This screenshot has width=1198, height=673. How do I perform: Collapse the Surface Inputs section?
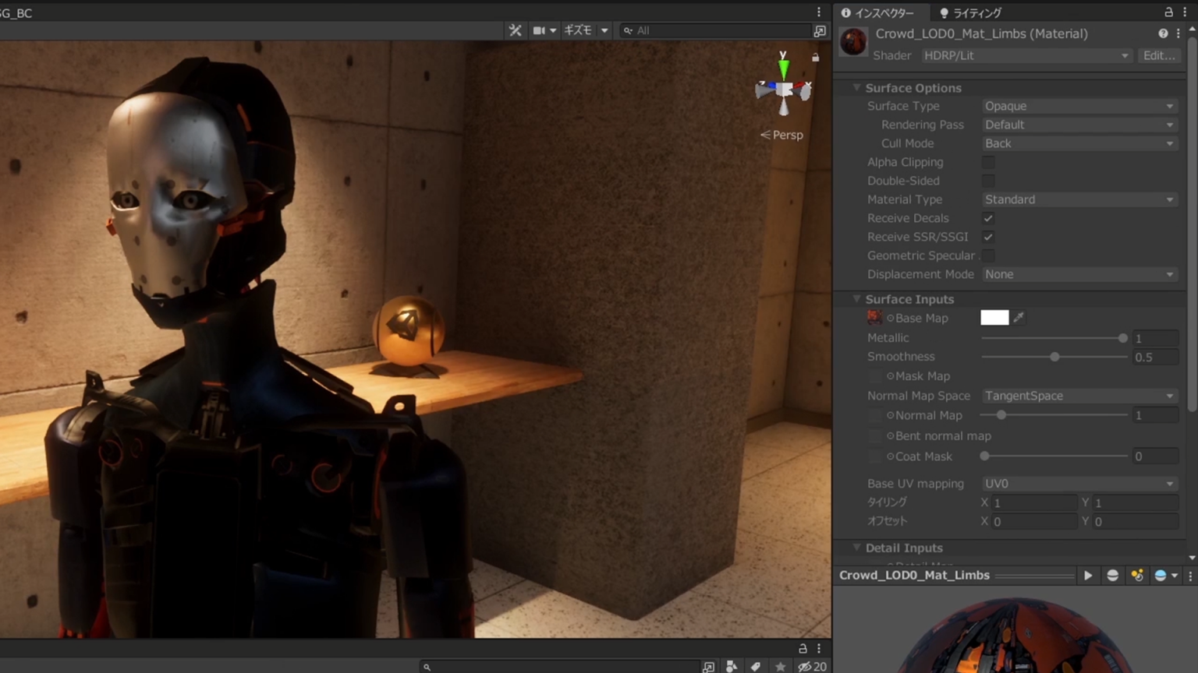[x=857, y=299]
